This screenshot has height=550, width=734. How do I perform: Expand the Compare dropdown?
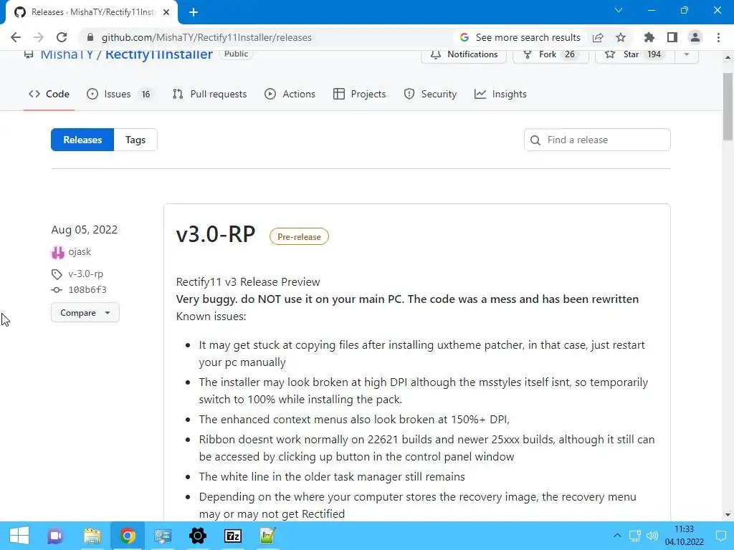click(x=85, y=312)
